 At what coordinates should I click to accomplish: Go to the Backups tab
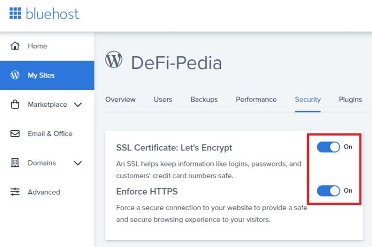click(204, 99)
